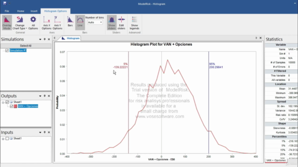Close the Simulations panel
The image size is (298, 167).
(49, 39)
